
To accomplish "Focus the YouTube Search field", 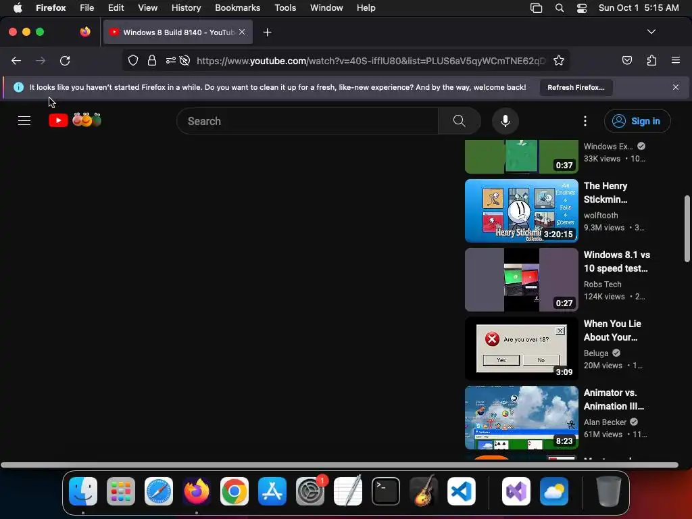I will (x=307, y=121).
